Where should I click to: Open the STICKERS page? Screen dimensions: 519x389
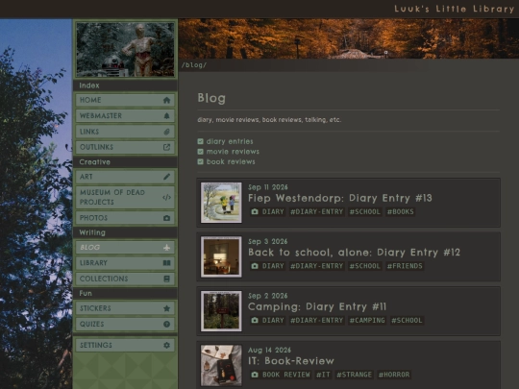[125, 308]
